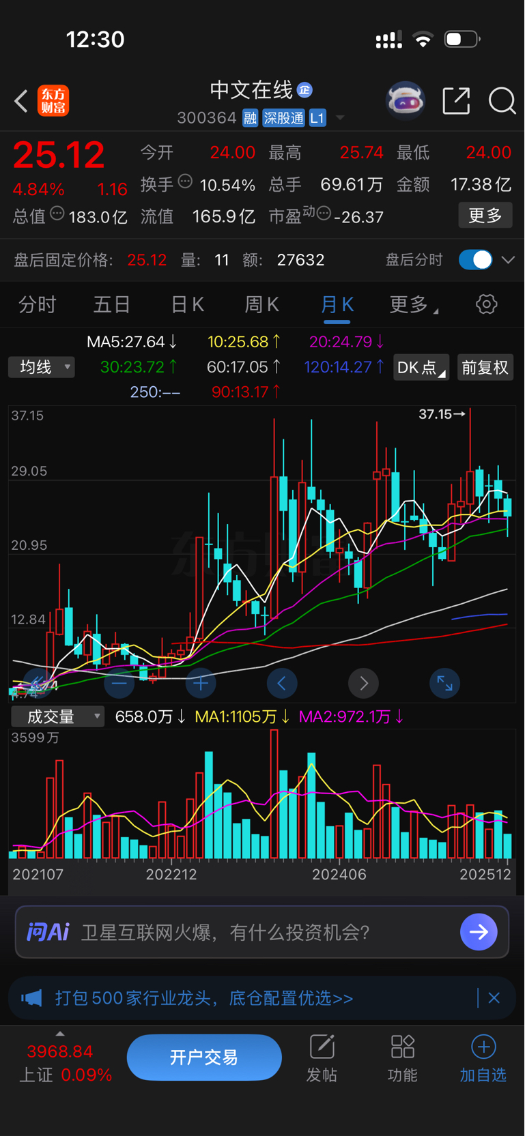
Task: Tap the info icon beside 市盈
Action: point(324,214)
